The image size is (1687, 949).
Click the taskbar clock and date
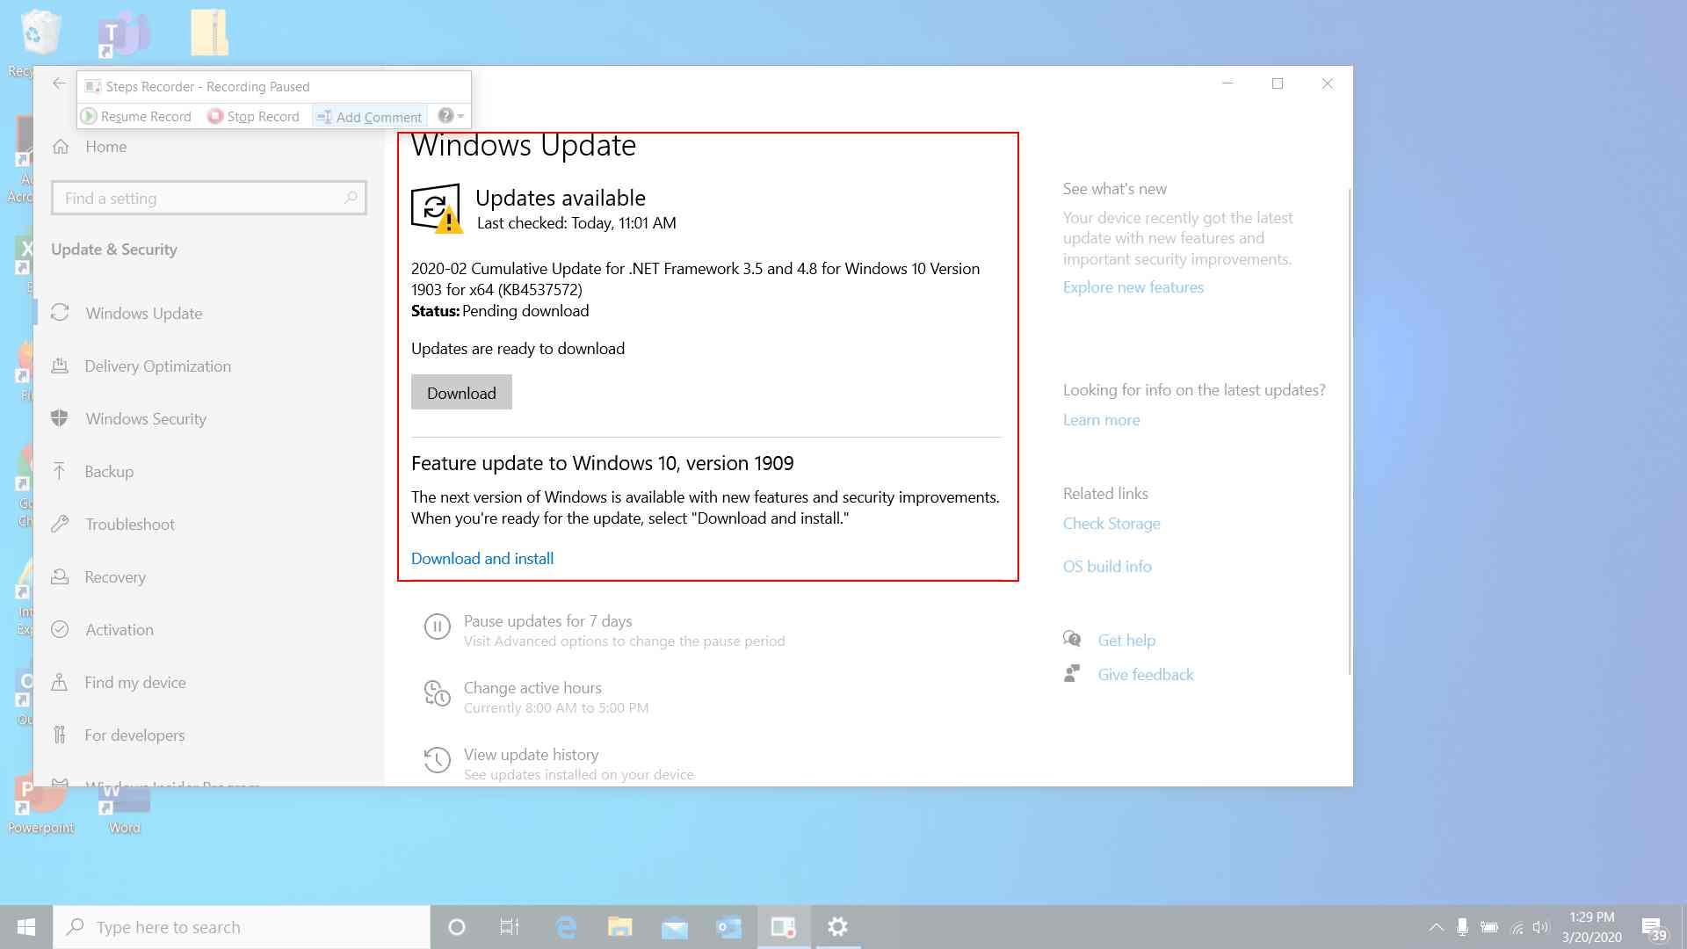(1592, 927)
